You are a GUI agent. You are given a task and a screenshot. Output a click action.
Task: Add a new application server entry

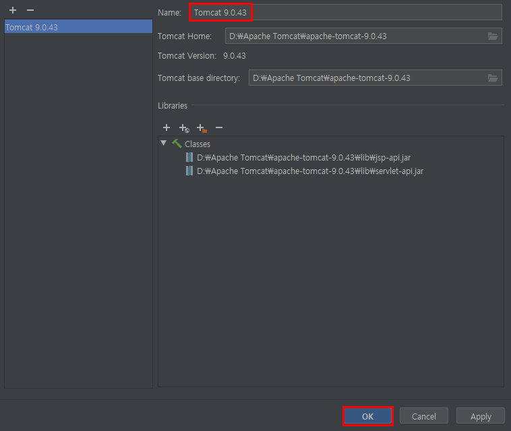pos(13,10)
